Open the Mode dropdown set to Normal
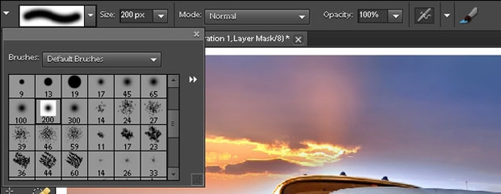Viewport: 501px width, 194px height. (257, 17)
